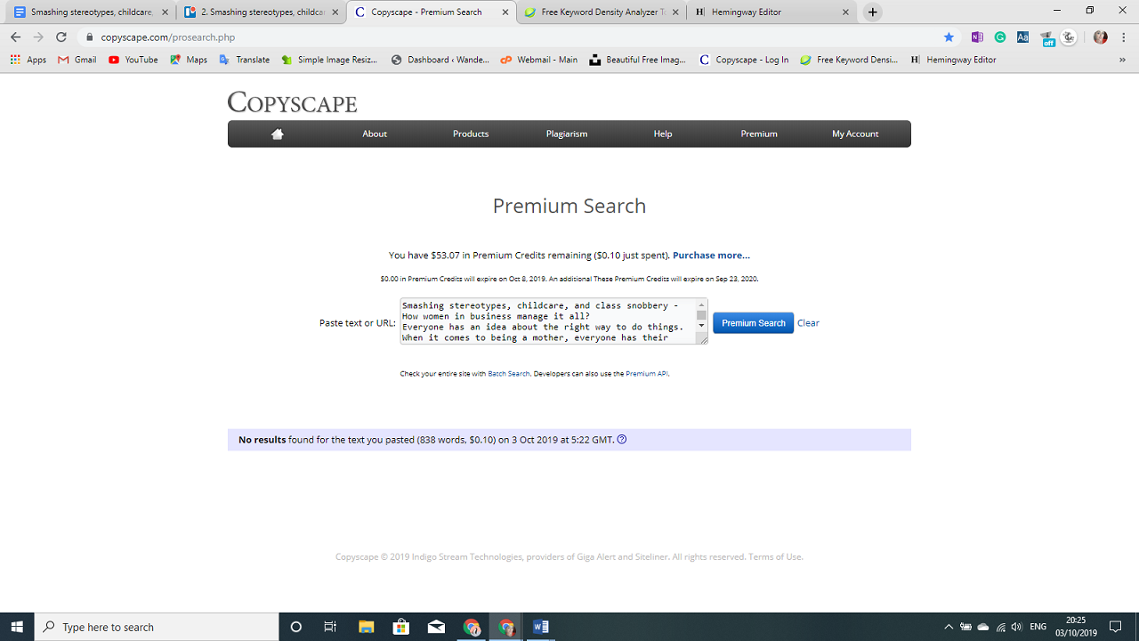
Task: Bookmark this page with the star icon
Action: 949,37
